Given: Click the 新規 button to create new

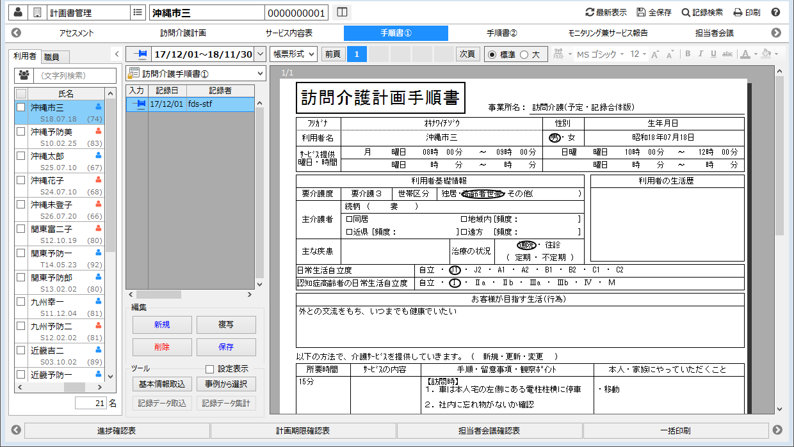Looking at the screenshot, I should tap(161, 325).
